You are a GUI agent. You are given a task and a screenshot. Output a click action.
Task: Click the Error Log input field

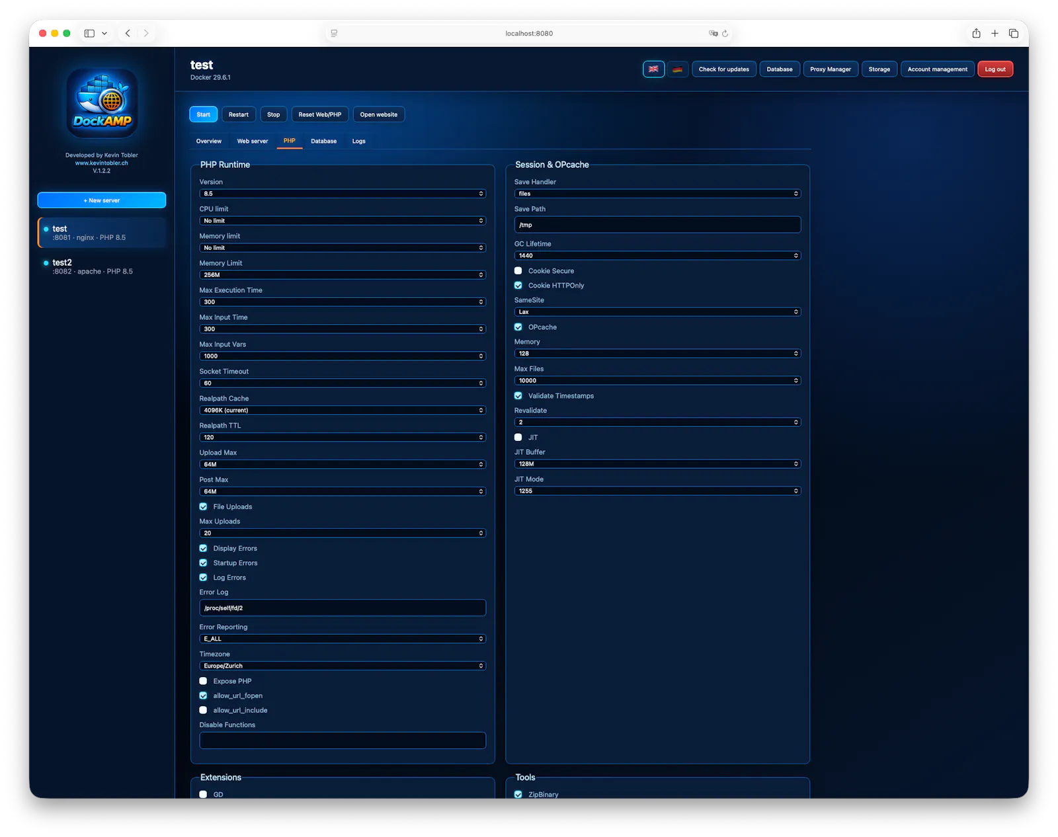[x=343, y=608]
